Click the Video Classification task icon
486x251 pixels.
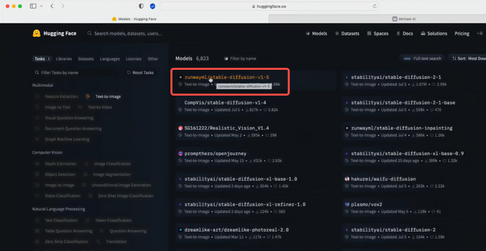point(37,196)
